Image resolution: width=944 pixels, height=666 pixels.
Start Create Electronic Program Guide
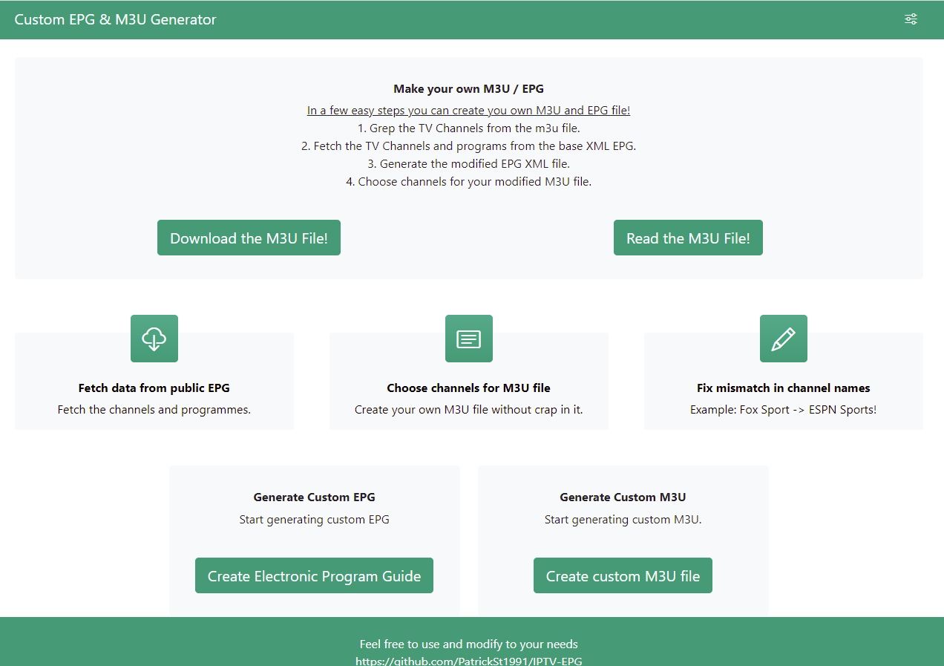click(x=314, y=575)
